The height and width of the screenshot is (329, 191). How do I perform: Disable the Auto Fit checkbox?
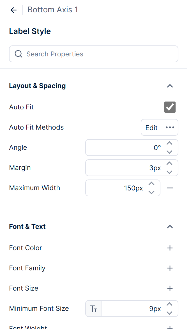pyautogui.click(x=170, y=107)
